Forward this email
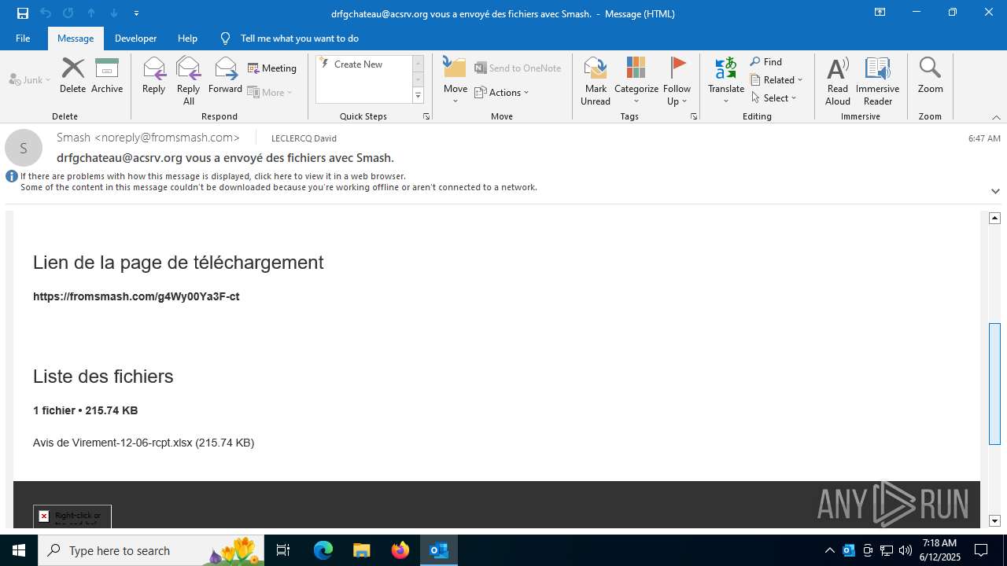The width and height of the screenshot is (1007, 566). [226, 75]
